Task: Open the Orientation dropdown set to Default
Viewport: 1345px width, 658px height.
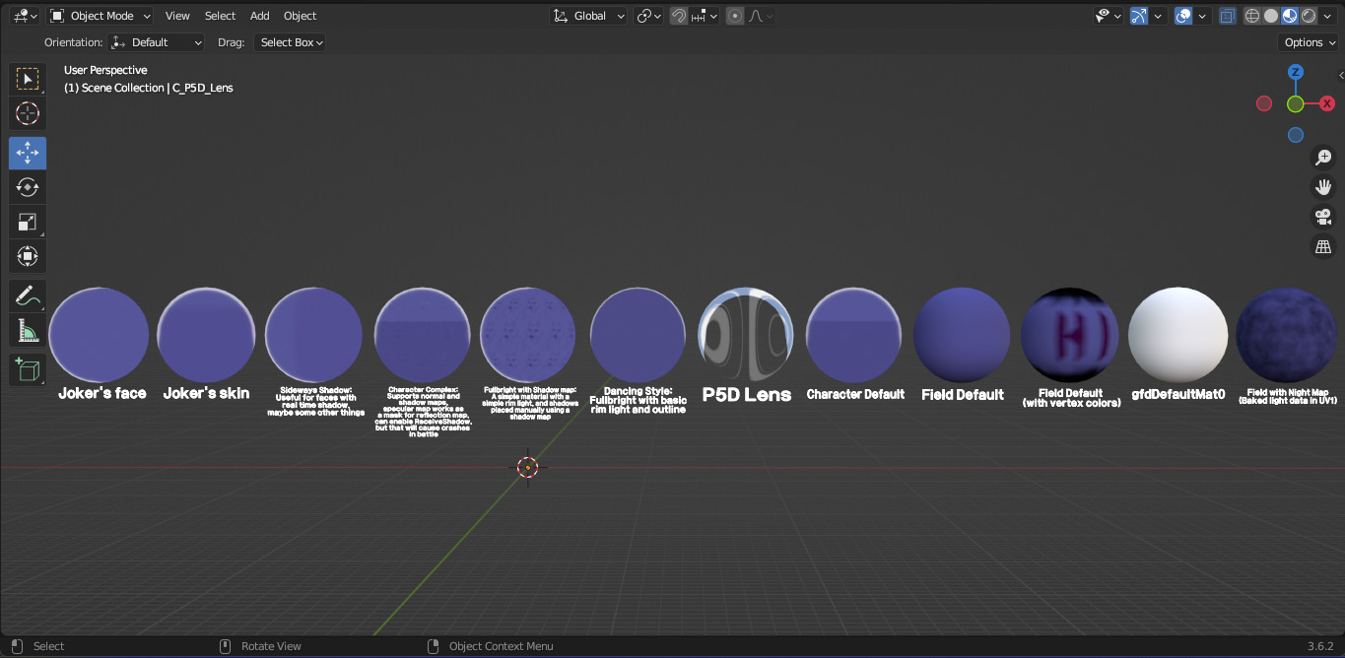Action: click(x=156, y=42)
